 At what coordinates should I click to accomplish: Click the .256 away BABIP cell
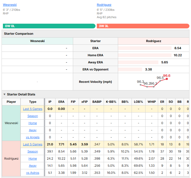[x=97, y=166]
